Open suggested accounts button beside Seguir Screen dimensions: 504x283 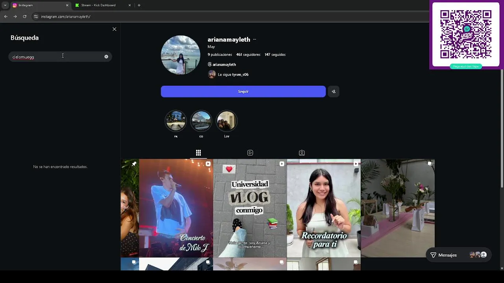334,92
